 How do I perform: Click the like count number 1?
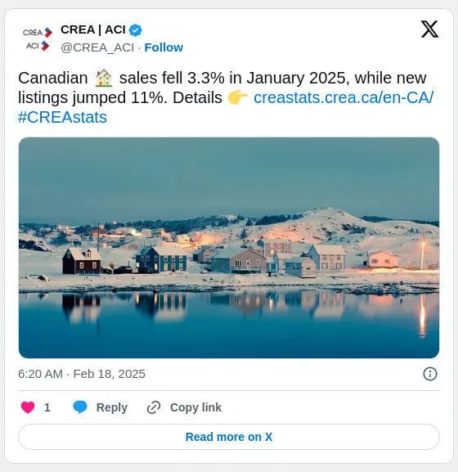[47, 407]
